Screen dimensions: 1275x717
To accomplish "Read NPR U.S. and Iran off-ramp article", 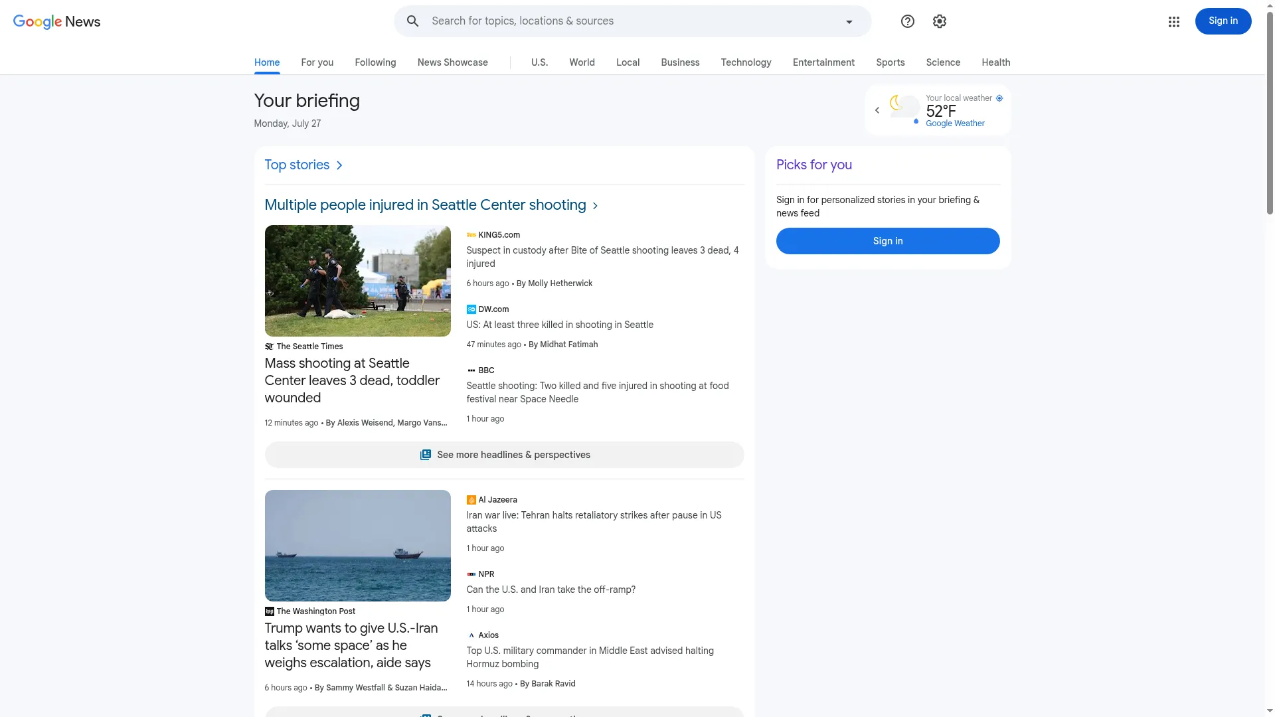I will tap(551, 590).
